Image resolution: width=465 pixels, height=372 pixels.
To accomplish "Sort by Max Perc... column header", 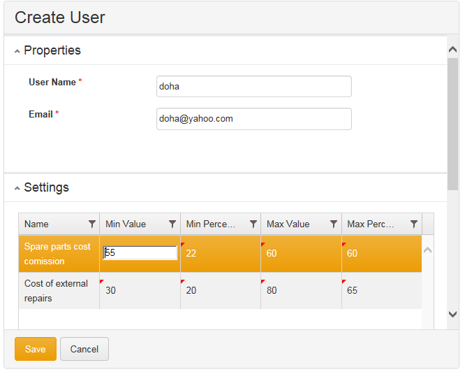I will pyautogui.click(x=371, y=224).
